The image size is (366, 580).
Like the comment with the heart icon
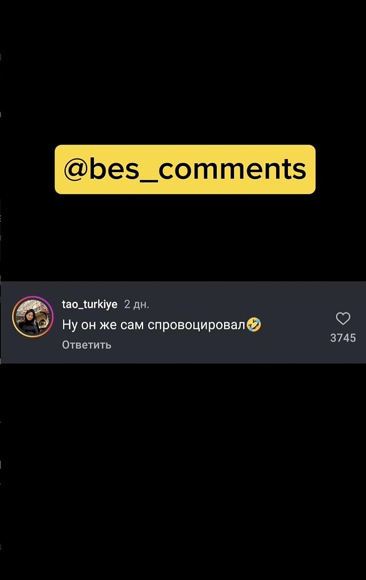(343, 318)
